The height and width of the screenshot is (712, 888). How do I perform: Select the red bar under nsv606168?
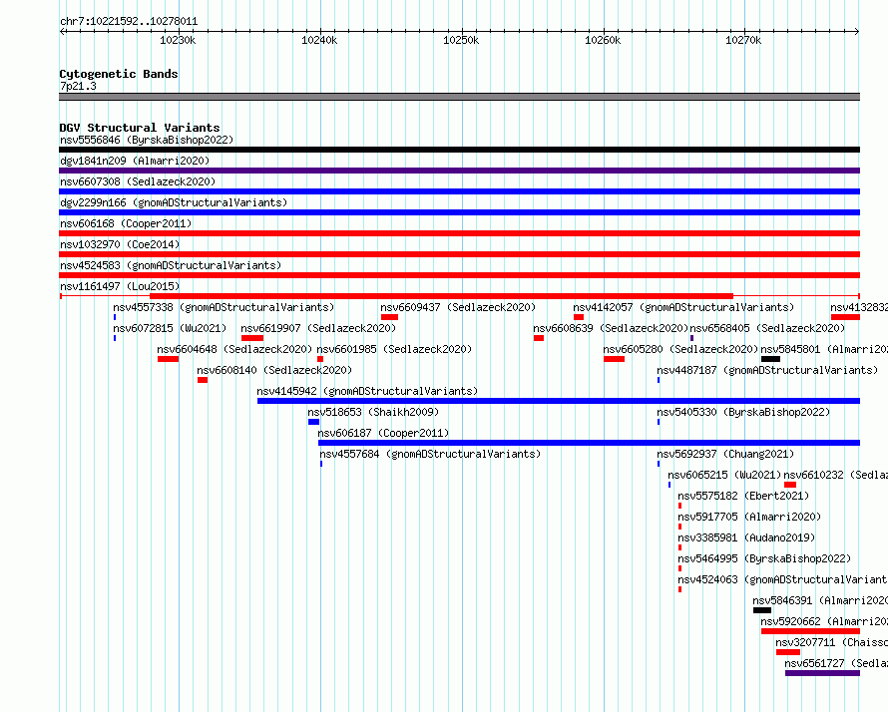click(x=459, y=233)
